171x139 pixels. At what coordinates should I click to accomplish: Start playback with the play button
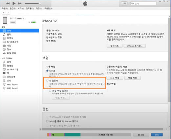(x=14, y=3)
